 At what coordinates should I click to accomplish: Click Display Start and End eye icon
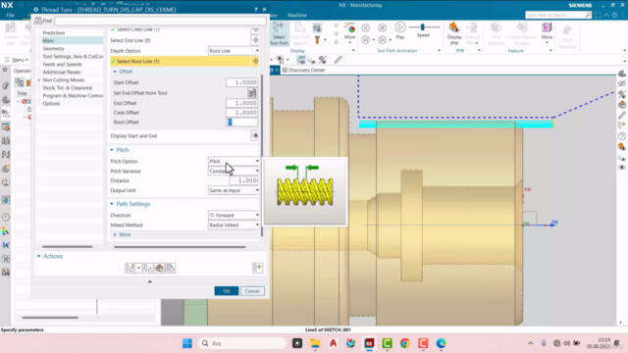(255, 135)
